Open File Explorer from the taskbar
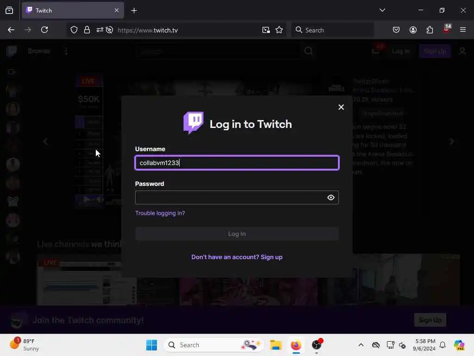Image resolution: width=474 pixels, height=356 pixels. coord(276,345)
